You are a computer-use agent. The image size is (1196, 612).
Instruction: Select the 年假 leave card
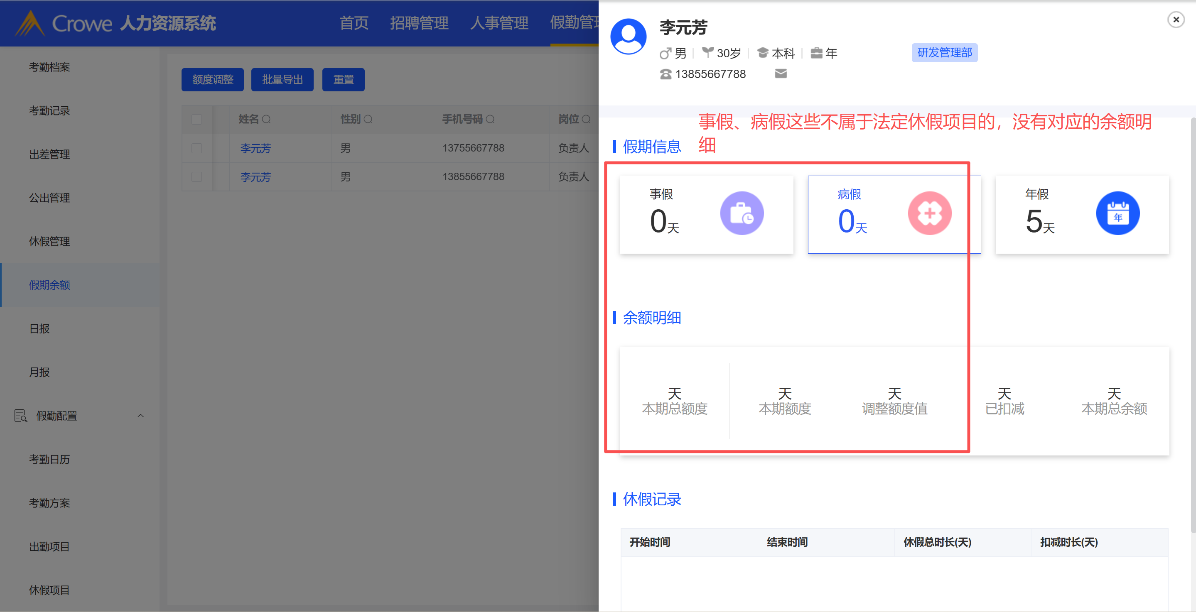1081,214
